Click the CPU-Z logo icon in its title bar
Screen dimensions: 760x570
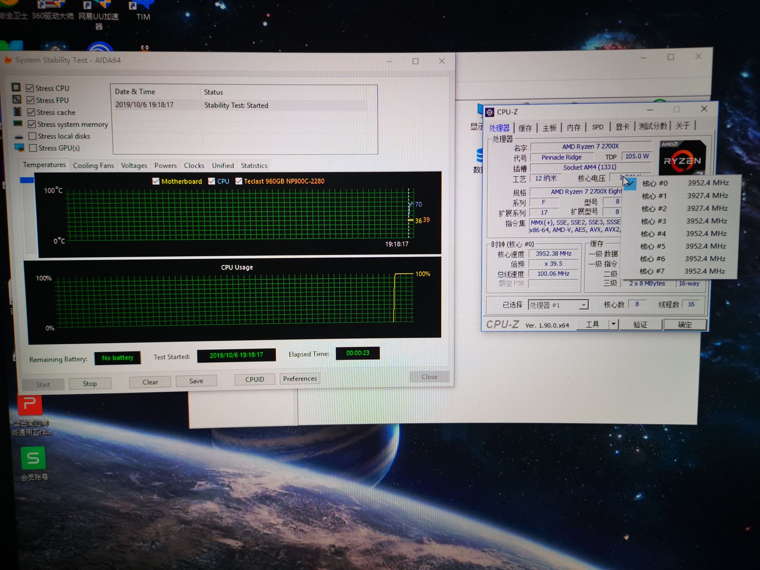click(x=489, y=112)
